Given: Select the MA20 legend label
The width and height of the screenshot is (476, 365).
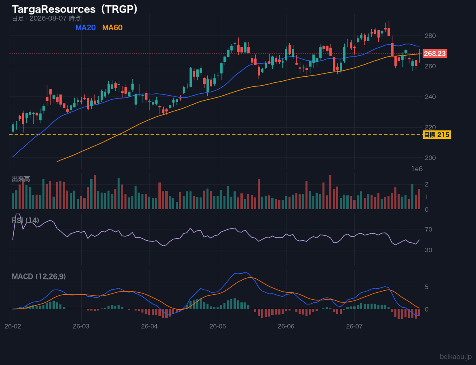Looking at the screenshot, I should (x=86, y=27).
